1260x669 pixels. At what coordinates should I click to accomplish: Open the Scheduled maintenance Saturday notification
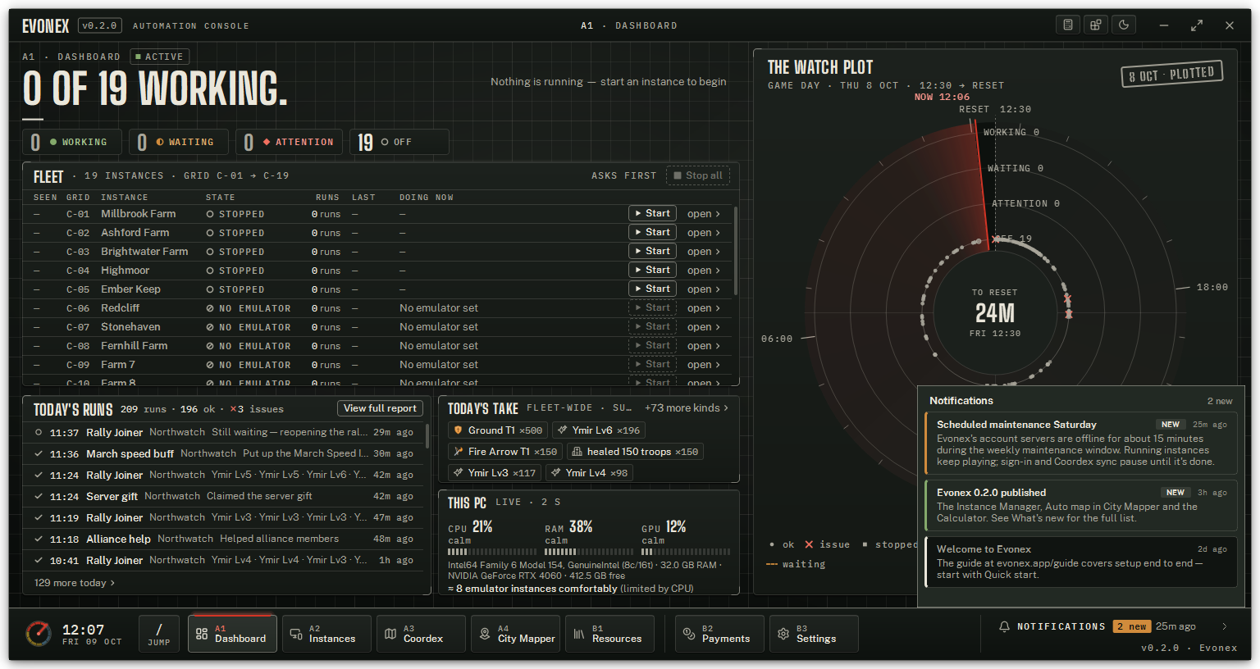(1081, 444)
